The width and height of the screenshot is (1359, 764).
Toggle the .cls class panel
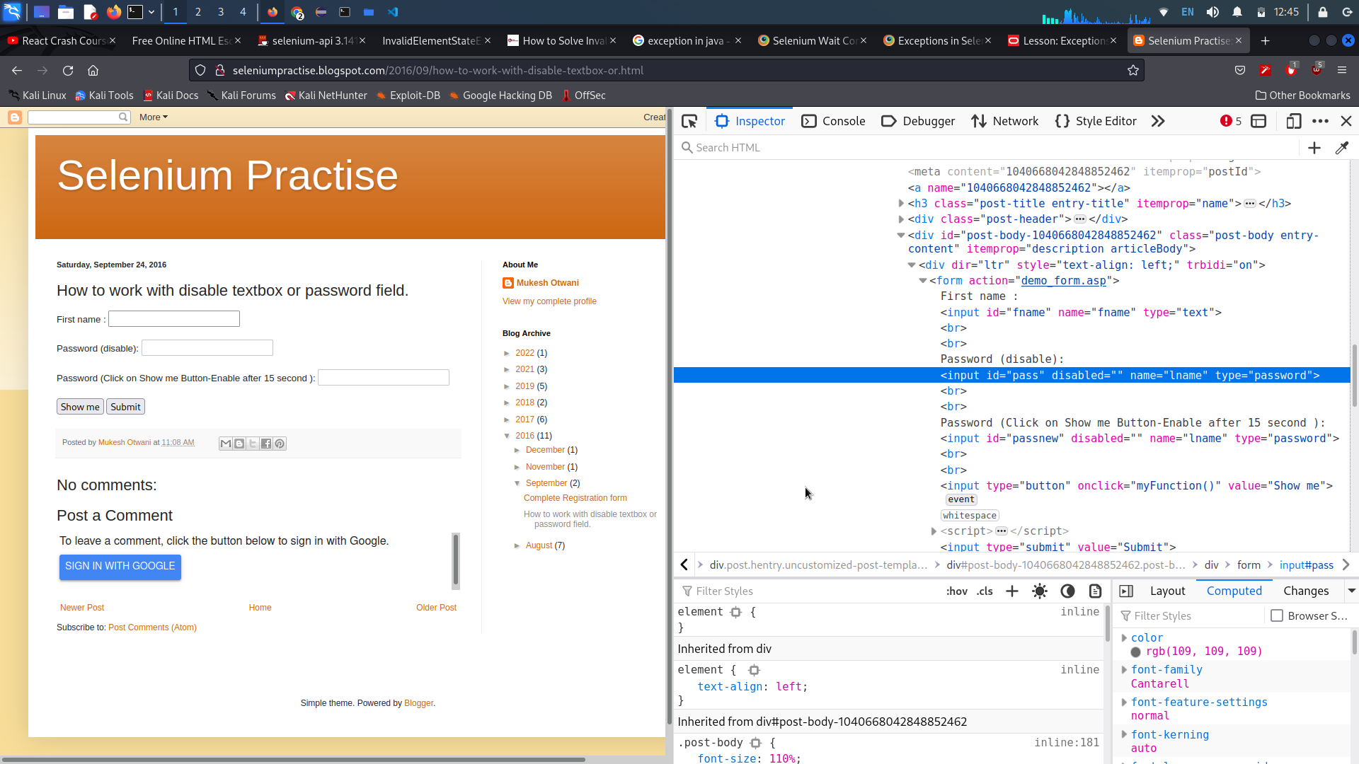coord(985,591)
